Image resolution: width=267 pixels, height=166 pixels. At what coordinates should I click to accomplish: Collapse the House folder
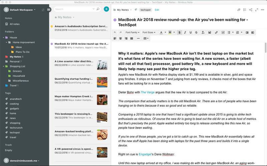click(3, 38)
